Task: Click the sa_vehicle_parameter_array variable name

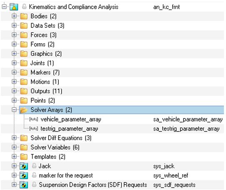Action: (188, 119)
